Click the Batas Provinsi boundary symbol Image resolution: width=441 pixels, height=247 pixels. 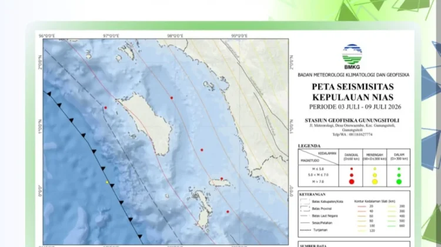305,209
